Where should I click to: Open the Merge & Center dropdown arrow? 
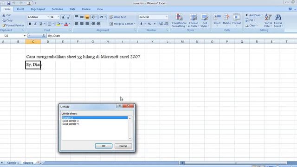pos(135,24)
